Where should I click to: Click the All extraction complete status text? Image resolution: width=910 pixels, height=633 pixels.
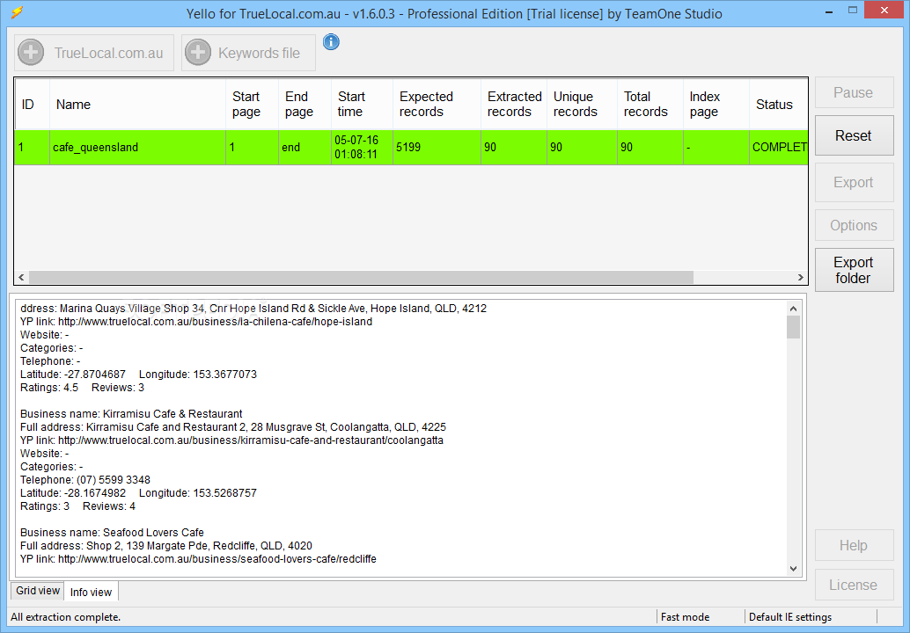[x=66, y=617]
